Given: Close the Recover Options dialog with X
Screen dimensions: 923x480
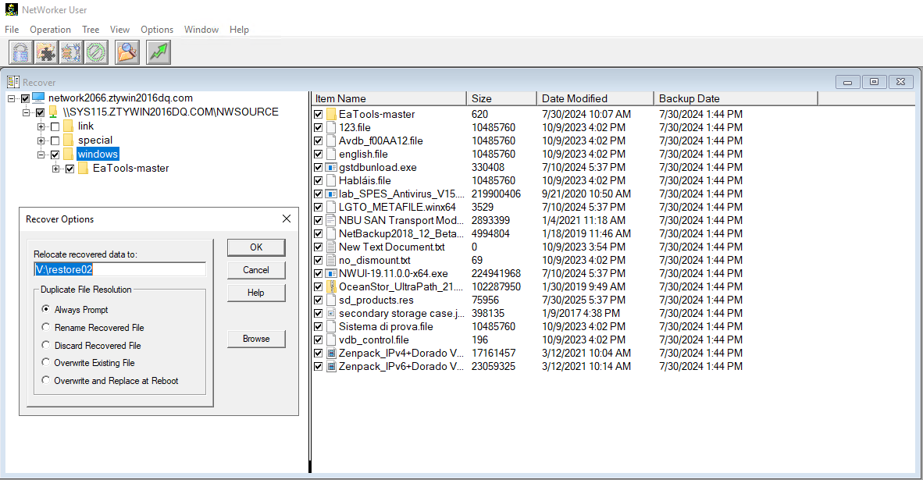Looking at the screenshot, I should coord(287,219).
